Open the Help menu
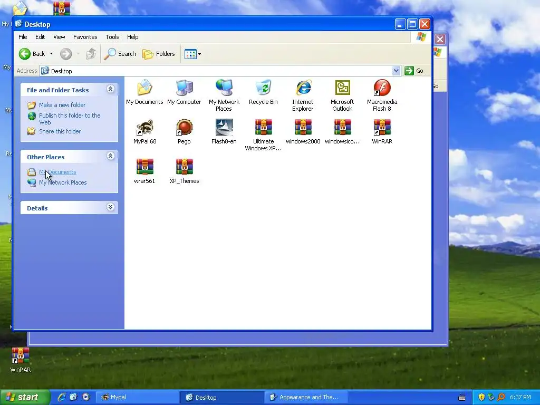 132,37
